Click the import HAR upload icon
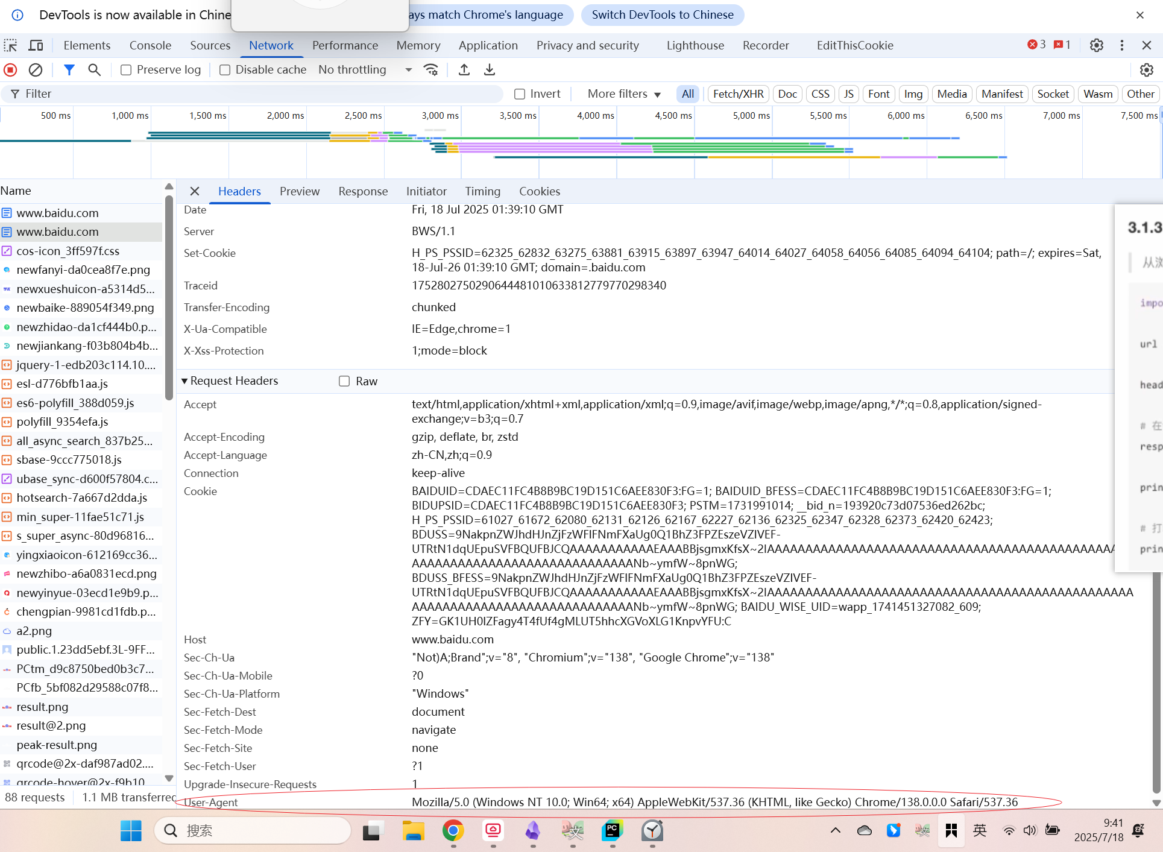 [464, 70]
